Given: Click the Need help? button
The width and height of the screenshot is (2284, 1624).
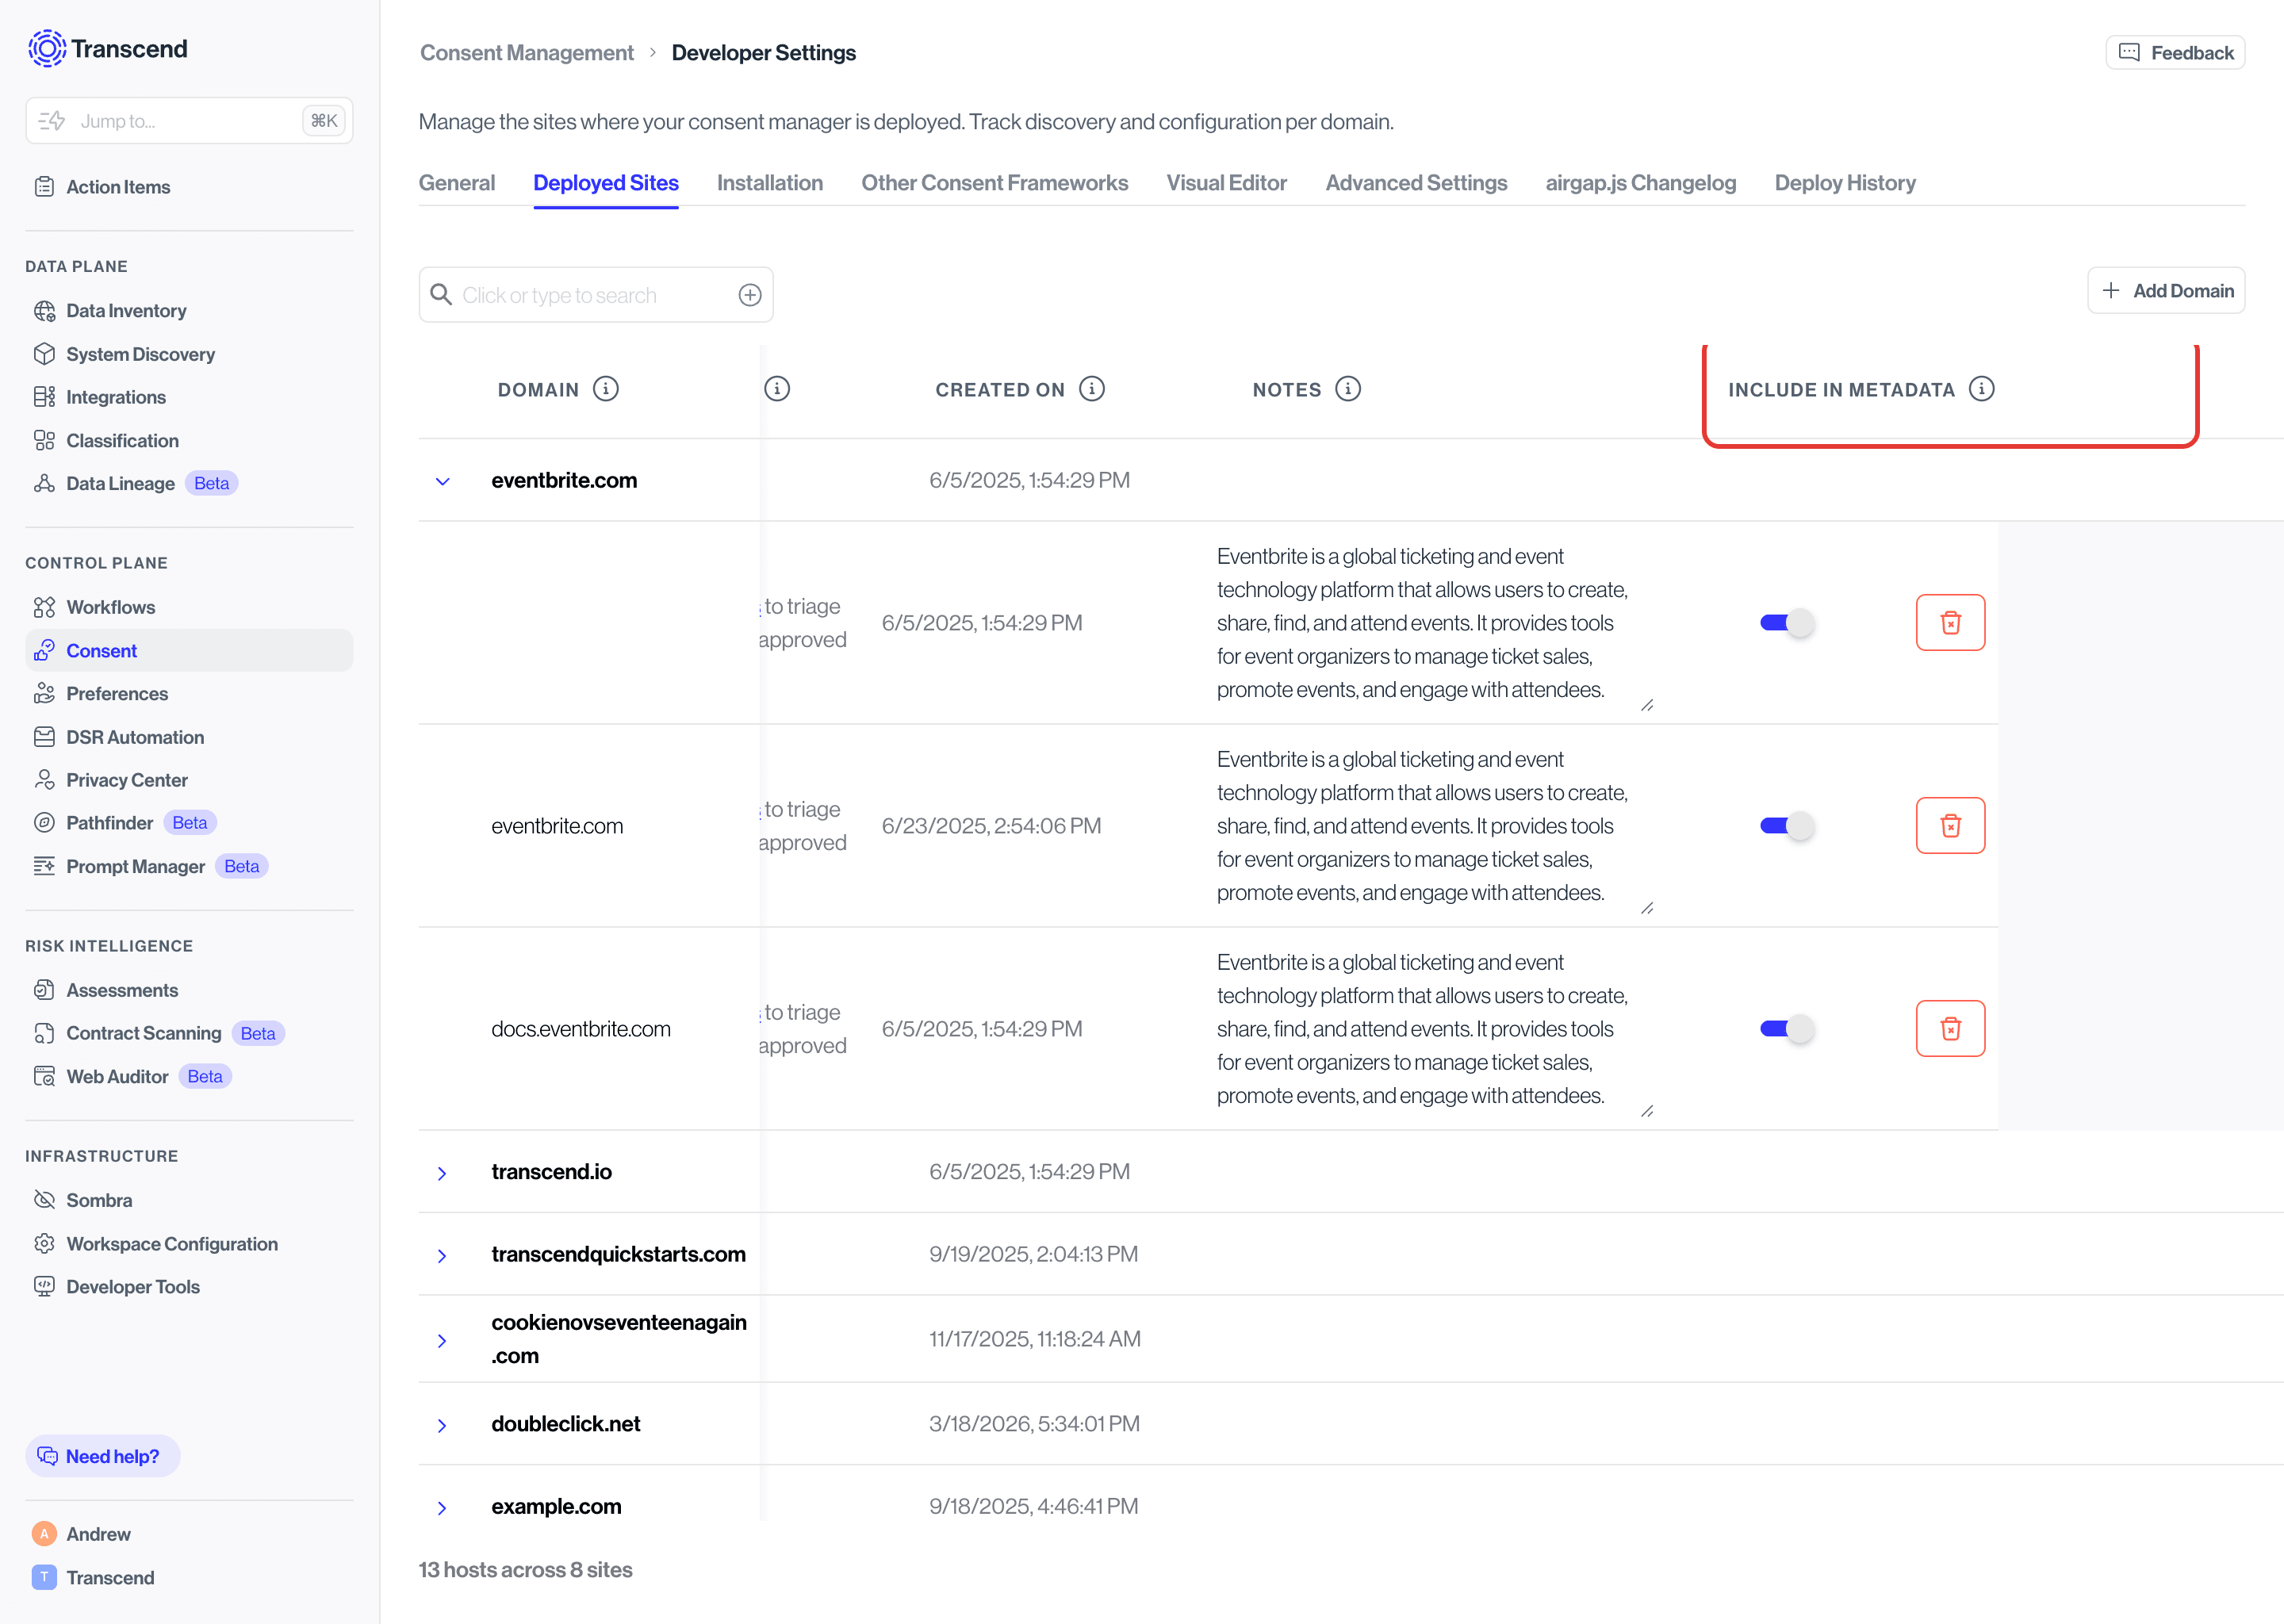Looking at the screenshot, I should [x=102, y=1456].
